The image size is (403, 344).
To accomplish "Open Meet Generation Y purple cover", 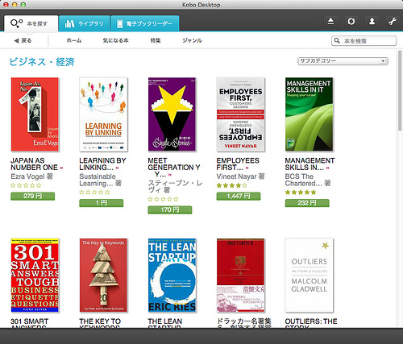I will (x=172, y=114).
